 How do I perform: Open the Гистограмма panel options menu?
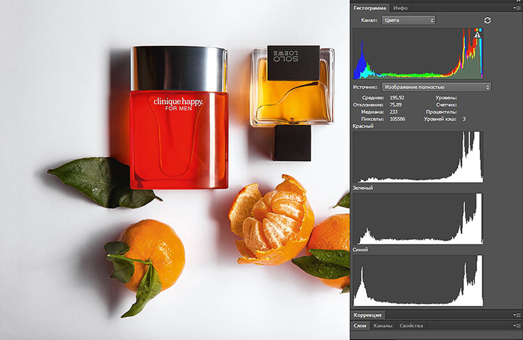click(516, 8)
